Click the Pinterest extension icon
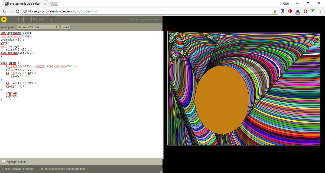This screenshot has height=173, width=325. tap(290, 11)
